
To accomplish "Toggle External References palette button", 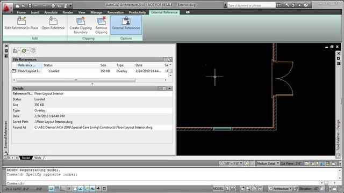I will [126, 25].
